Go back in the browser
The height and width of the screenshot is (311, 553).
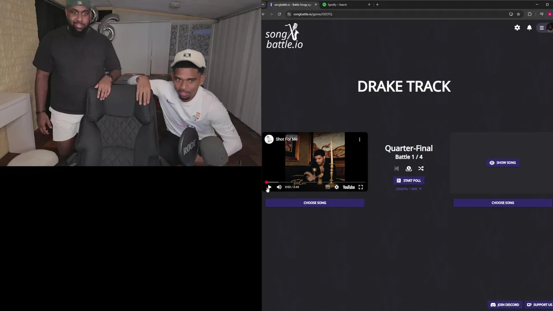[264, 14]
